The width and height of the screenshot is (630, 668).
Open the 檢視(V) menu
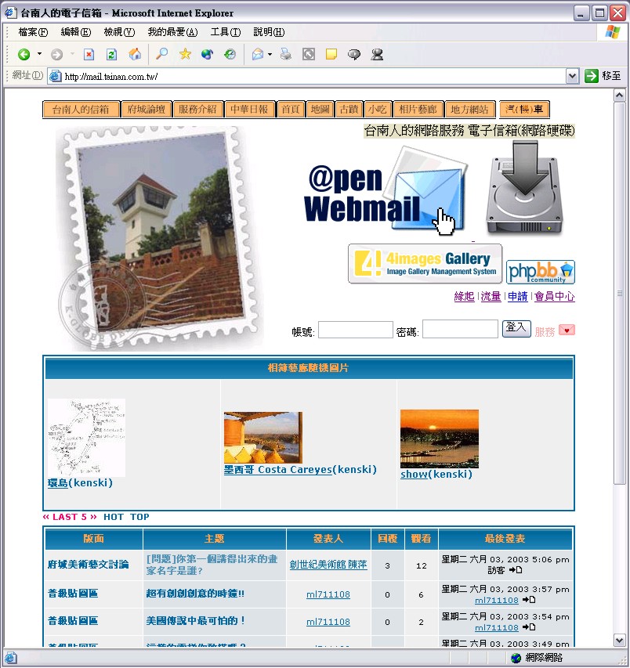119,32
